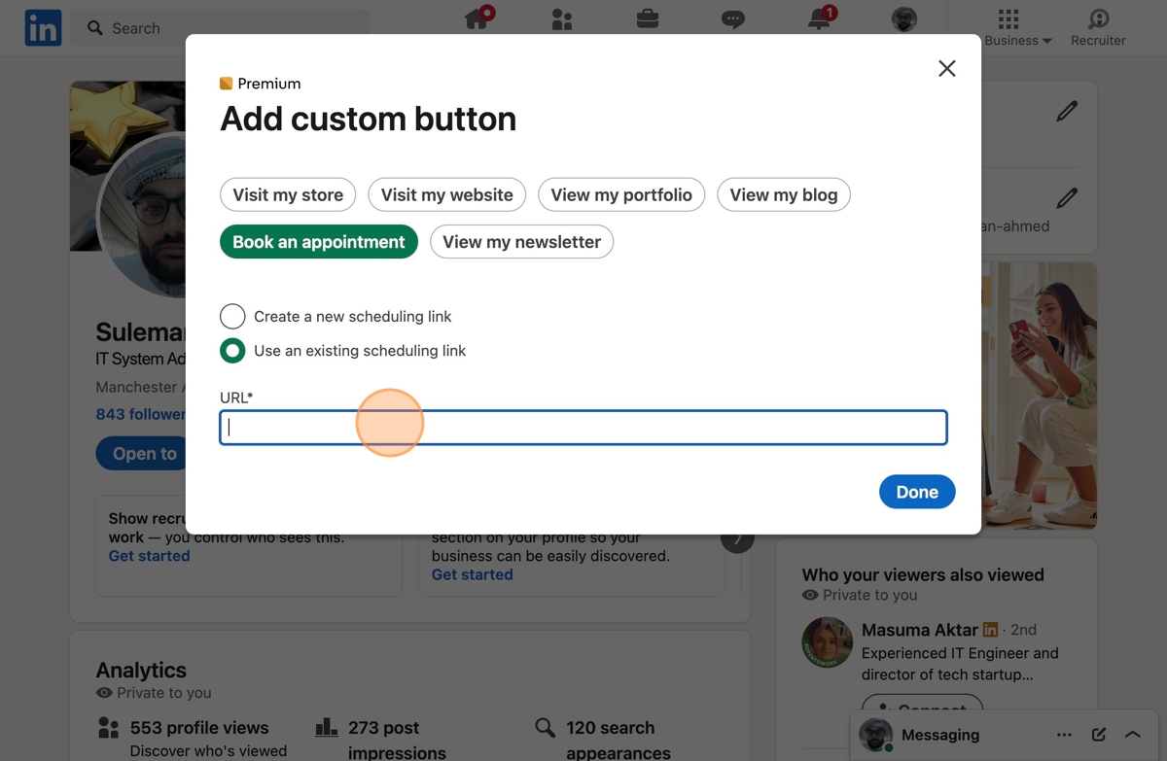Choose Create a new scheduling link radio
This screenshot has width=1167, height=761.
coord(232,316)
